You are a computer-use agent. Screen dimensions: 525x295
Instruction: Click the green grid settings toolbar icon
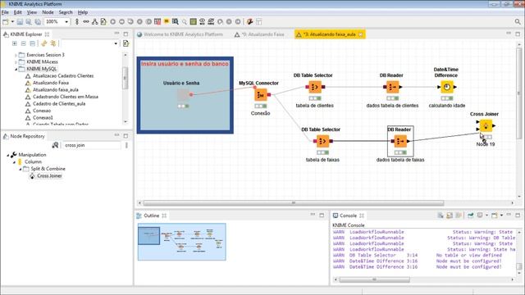click(194, 22)
